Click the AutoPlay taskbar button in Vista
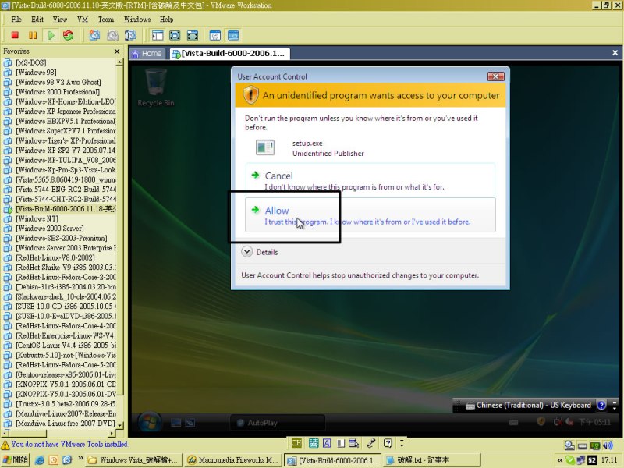Image resolution: width=624 pixels, height=468 pixels. [278, 423]
